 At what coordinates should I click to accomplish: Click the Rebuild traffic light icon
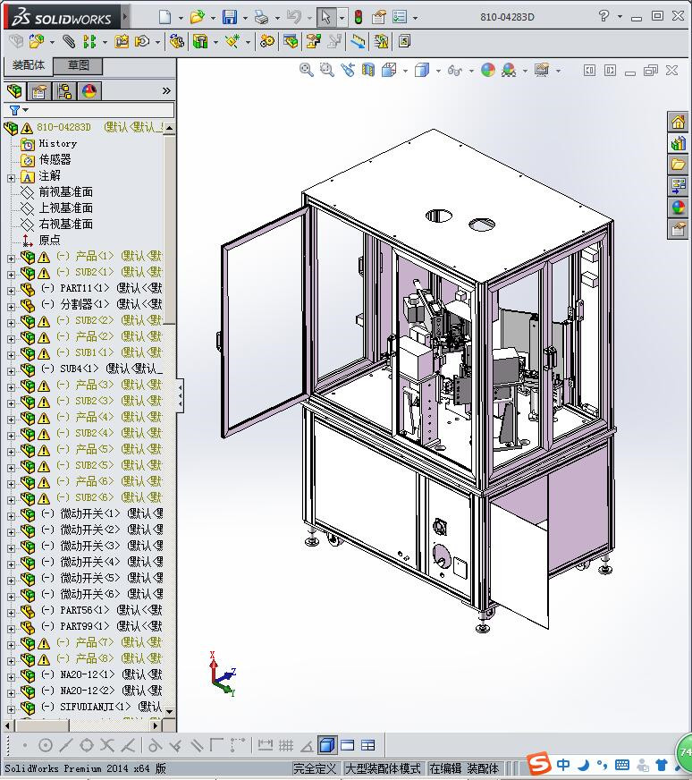pos(358,17)
